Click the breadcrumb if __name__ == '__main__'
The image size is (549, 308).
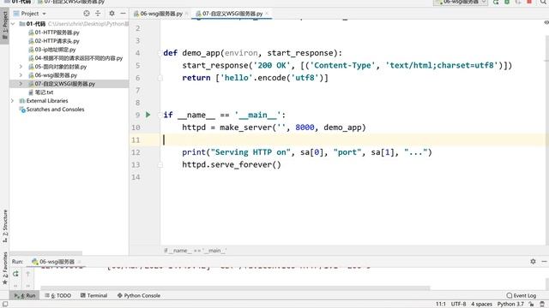click(196, 251)
